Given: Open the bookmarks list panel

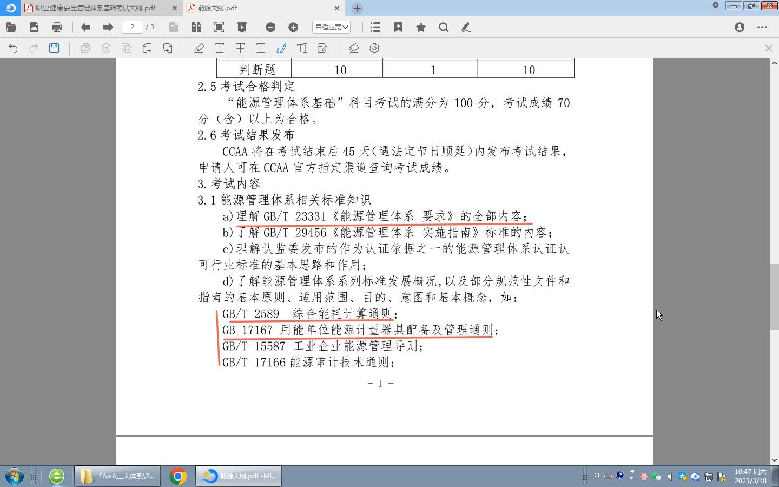Looking at the screenshot, I should point(375,27).
